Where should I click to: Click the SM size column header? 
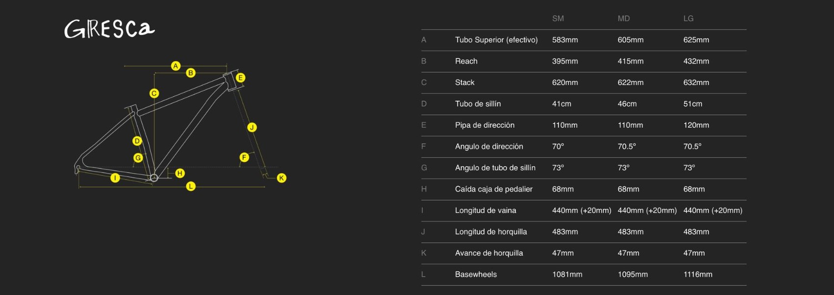click(x=558, y=19)
